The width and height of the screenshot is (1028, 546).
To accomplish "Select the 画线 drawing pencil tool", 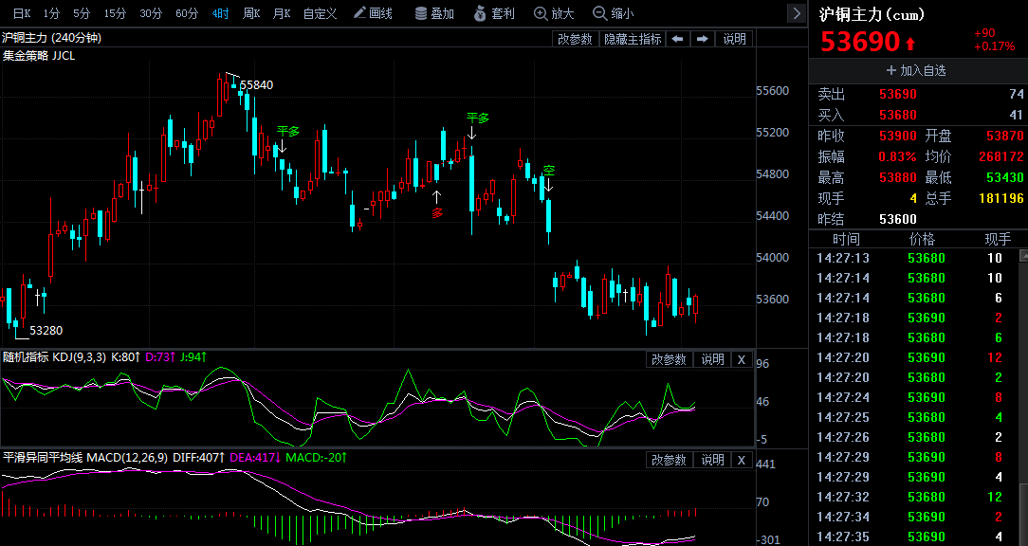I will (x=372, y=13).
